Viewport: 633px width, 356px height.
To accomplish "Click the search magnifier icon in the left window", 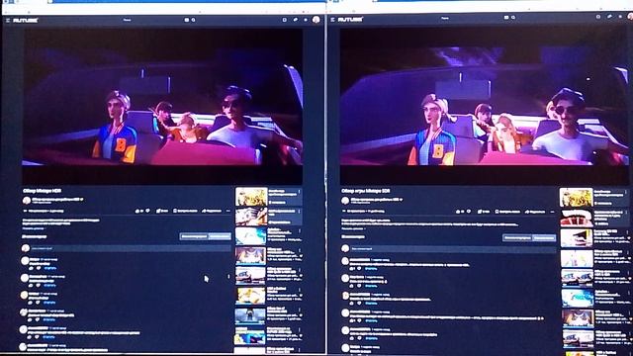I will [194, 20].
